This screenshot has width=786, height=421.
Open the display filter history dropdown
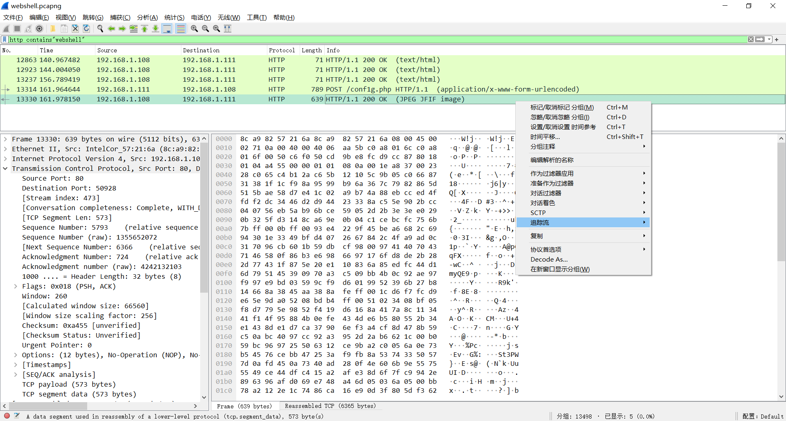click(x=769, y=39)
